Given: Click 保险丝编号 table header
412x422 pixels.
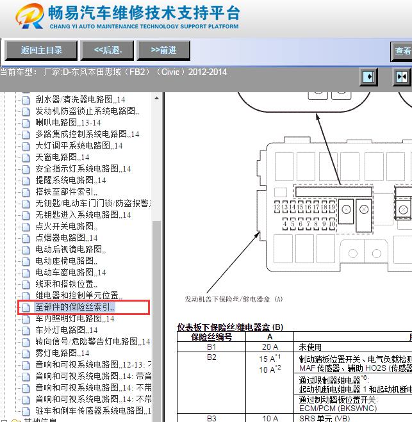Looking at the screenshot, I should pos(211,337).
